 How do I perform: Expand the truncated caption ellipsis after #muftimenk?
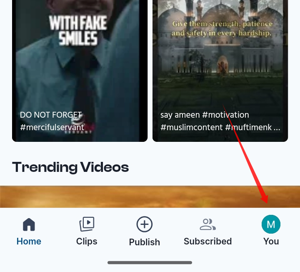click(x=276, y=127)
